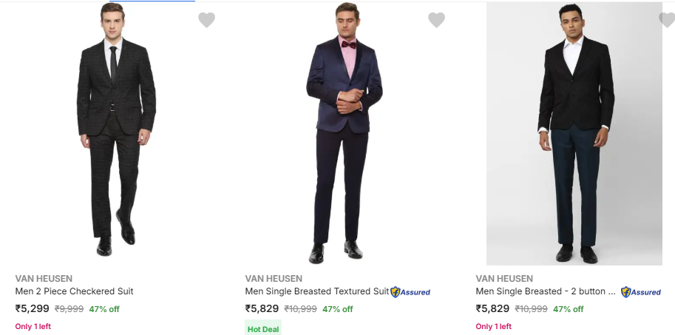Open Men Single Breasted Textured Suit link

click(x=316, y=291)
